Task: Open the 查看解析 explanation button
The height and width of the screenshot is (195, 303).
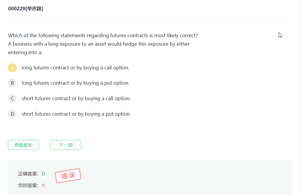Action: 23,145
